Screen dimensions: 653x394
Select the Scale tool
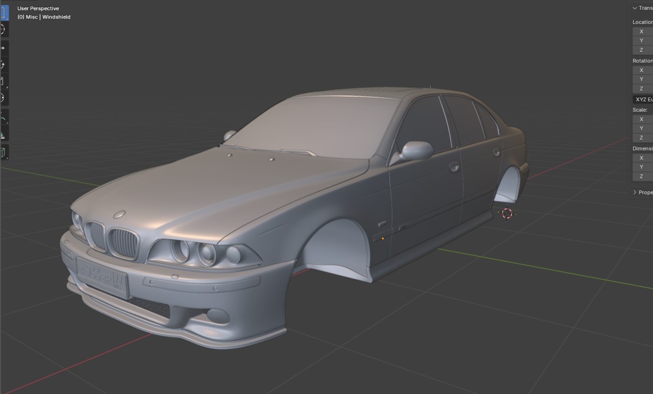pos(4,81)
